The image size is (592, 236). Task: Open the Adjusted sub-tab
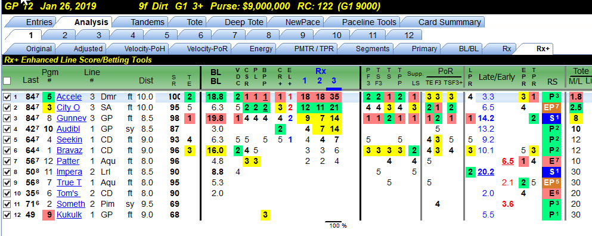click(88, 49)
